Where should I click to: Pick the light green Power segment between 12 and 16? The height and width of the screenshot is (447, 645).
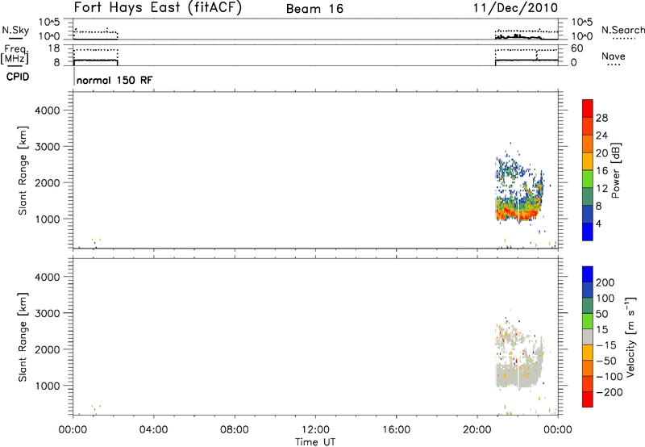pyautogui.click(x=588, y=178)
